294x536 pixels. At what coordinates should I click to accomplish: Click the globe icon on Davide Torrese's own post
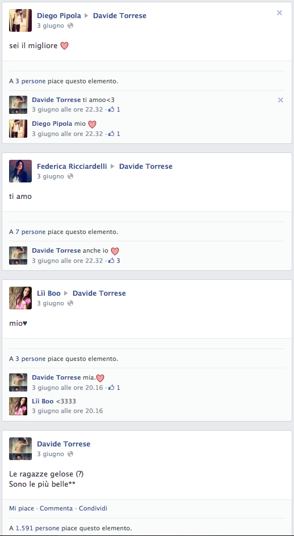[70, 454]
